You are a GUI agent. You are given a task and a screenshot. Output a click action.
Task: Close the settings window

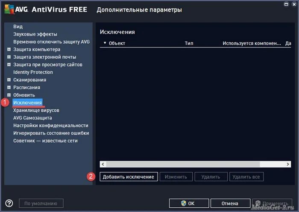[x=294, y=4]
